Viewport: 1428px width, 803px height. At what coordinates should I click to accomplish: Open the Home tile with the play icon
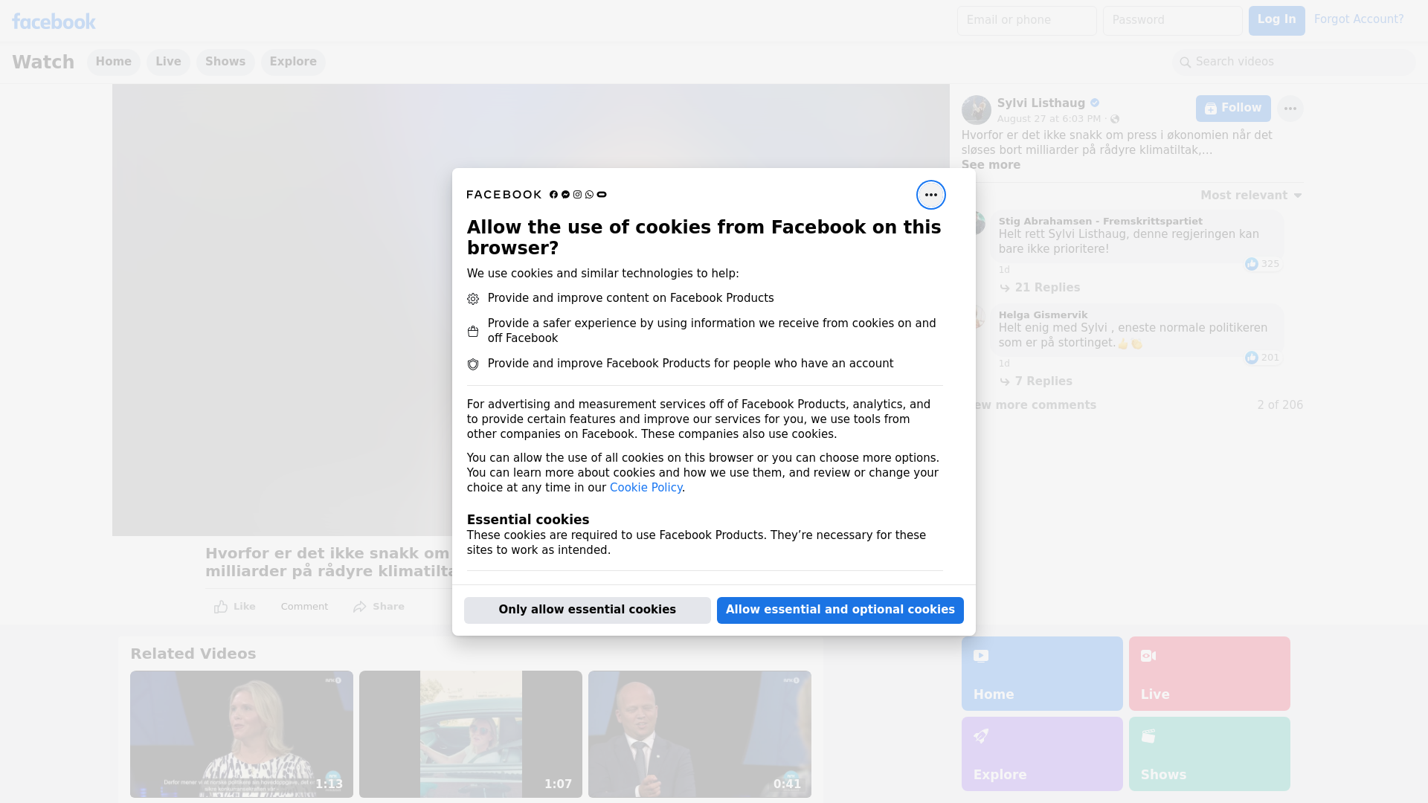coord(1042,674)
